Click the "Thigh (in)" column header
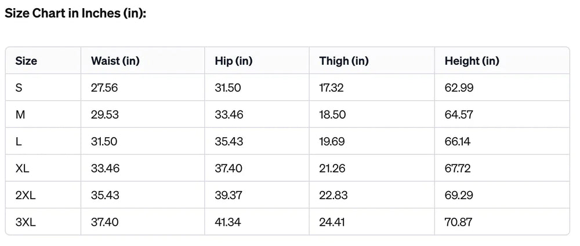Screen dimensions: 580x246 pos(344,61)
